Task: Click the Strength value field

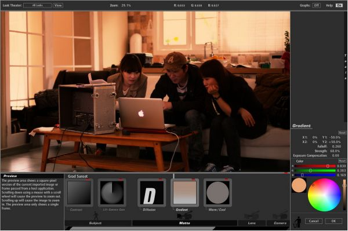Action: (x=335, y=151)
